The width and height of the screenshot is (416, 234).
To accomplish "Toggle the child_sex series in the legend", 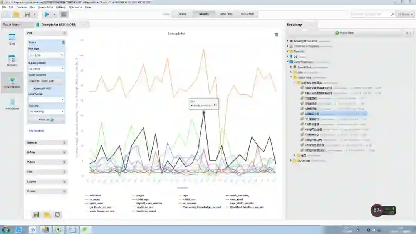I will point(187,199).
